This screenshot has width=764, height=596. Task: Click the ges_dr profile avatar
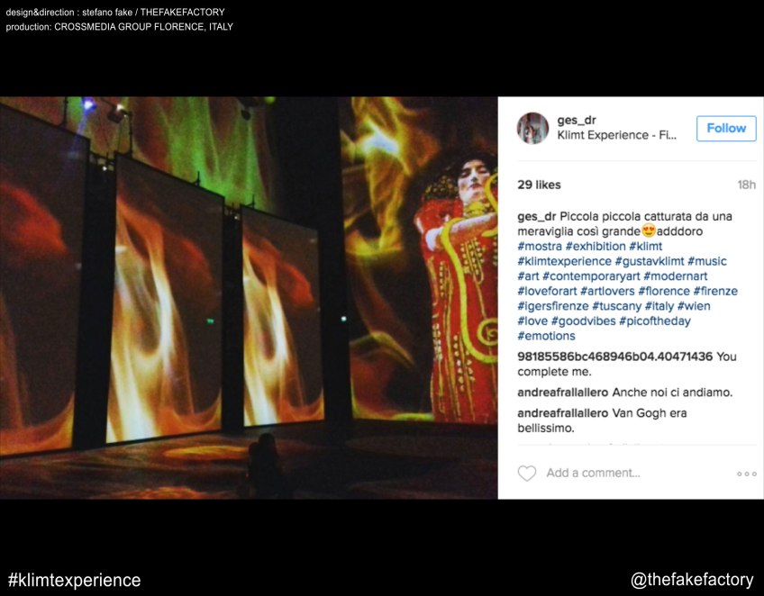[532, 128]
